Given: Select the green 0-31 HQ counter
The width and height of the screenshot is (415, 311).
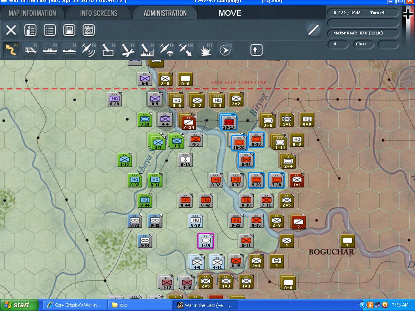Looking at the screenshot, I should [x=155, y=180].
